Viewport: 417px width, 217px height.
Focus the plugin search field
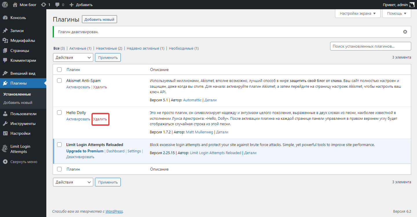pos(371,46)
